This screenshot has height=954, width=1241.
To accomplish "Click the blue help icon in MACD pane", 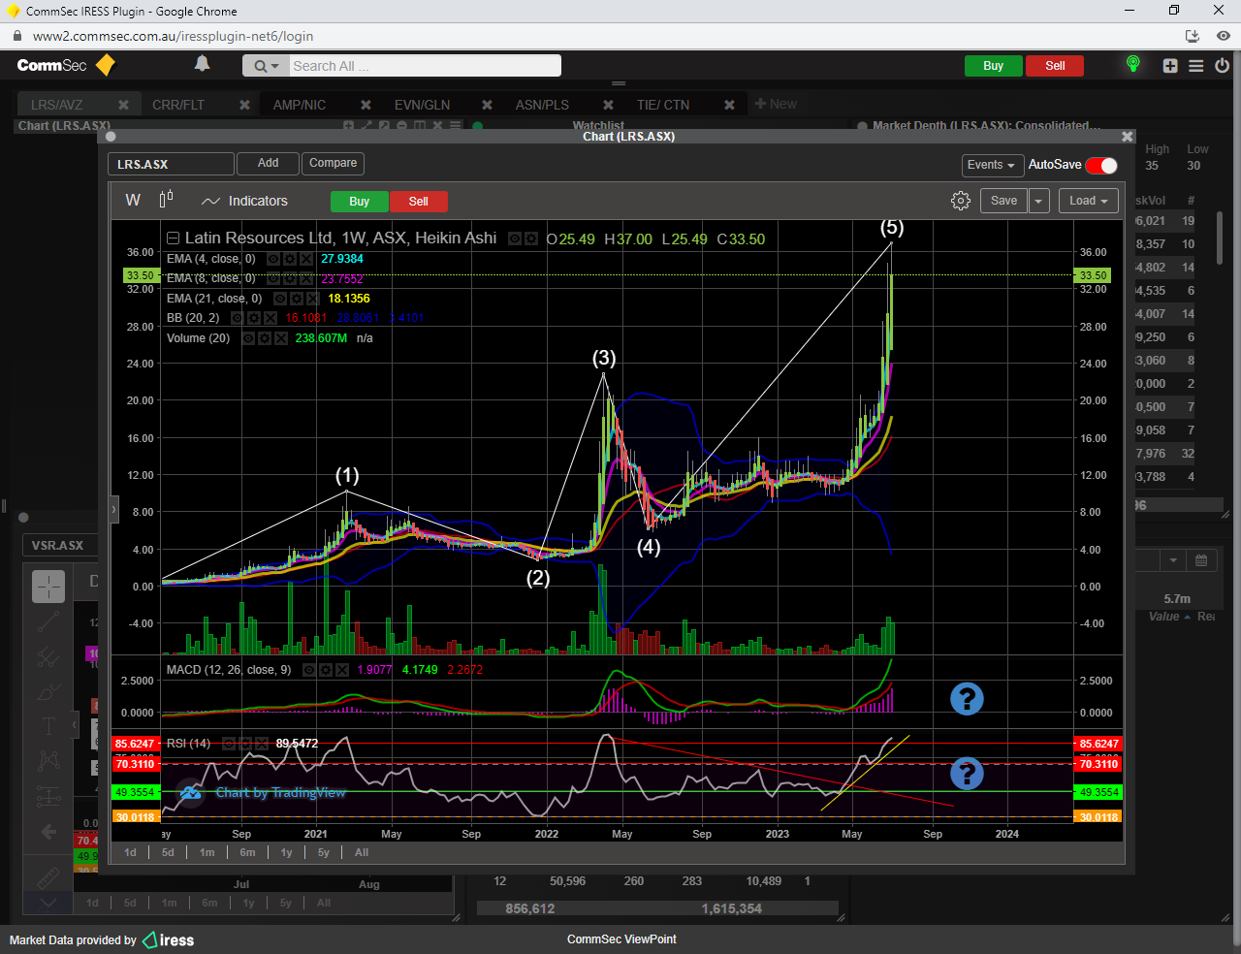I will pyautogui.click(x=967, y=698).
